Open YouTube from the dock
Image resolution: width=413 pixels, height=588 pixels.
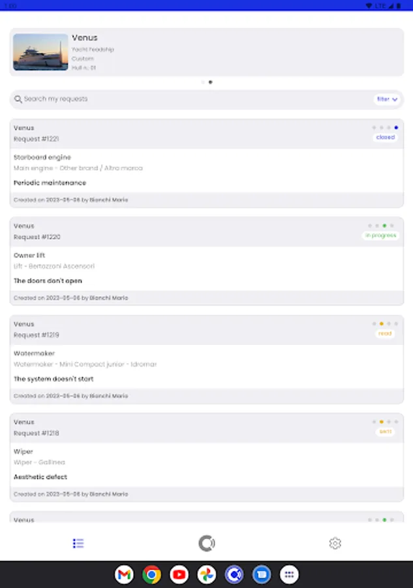click(179, 574)
